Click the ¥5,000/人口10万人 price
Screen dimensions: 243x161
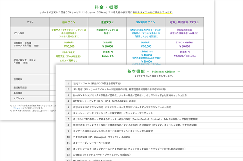(185, 56)
